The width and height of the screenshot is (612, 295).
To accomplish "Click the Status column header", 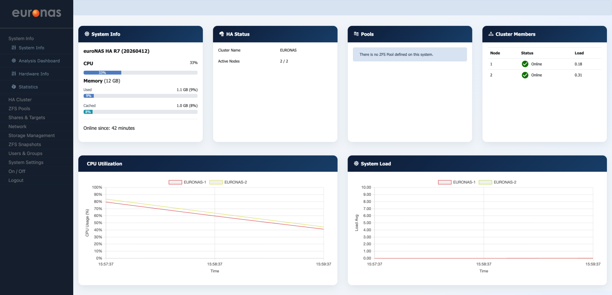I will (x=527, y=53).
